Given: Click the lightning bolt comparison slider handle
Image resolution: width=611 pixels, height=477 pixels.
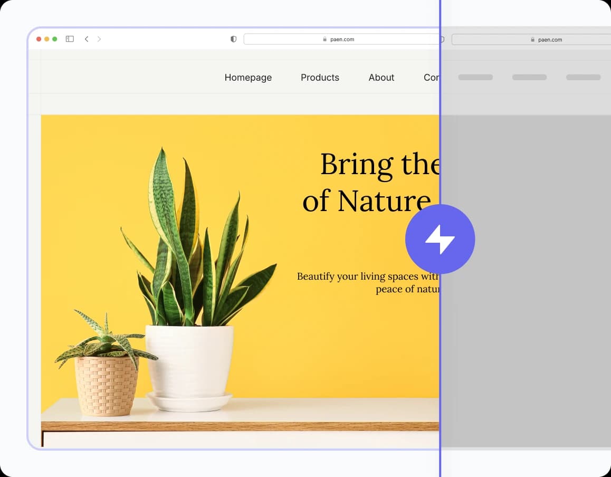Looking at the screenshot, I should point(440,239).
